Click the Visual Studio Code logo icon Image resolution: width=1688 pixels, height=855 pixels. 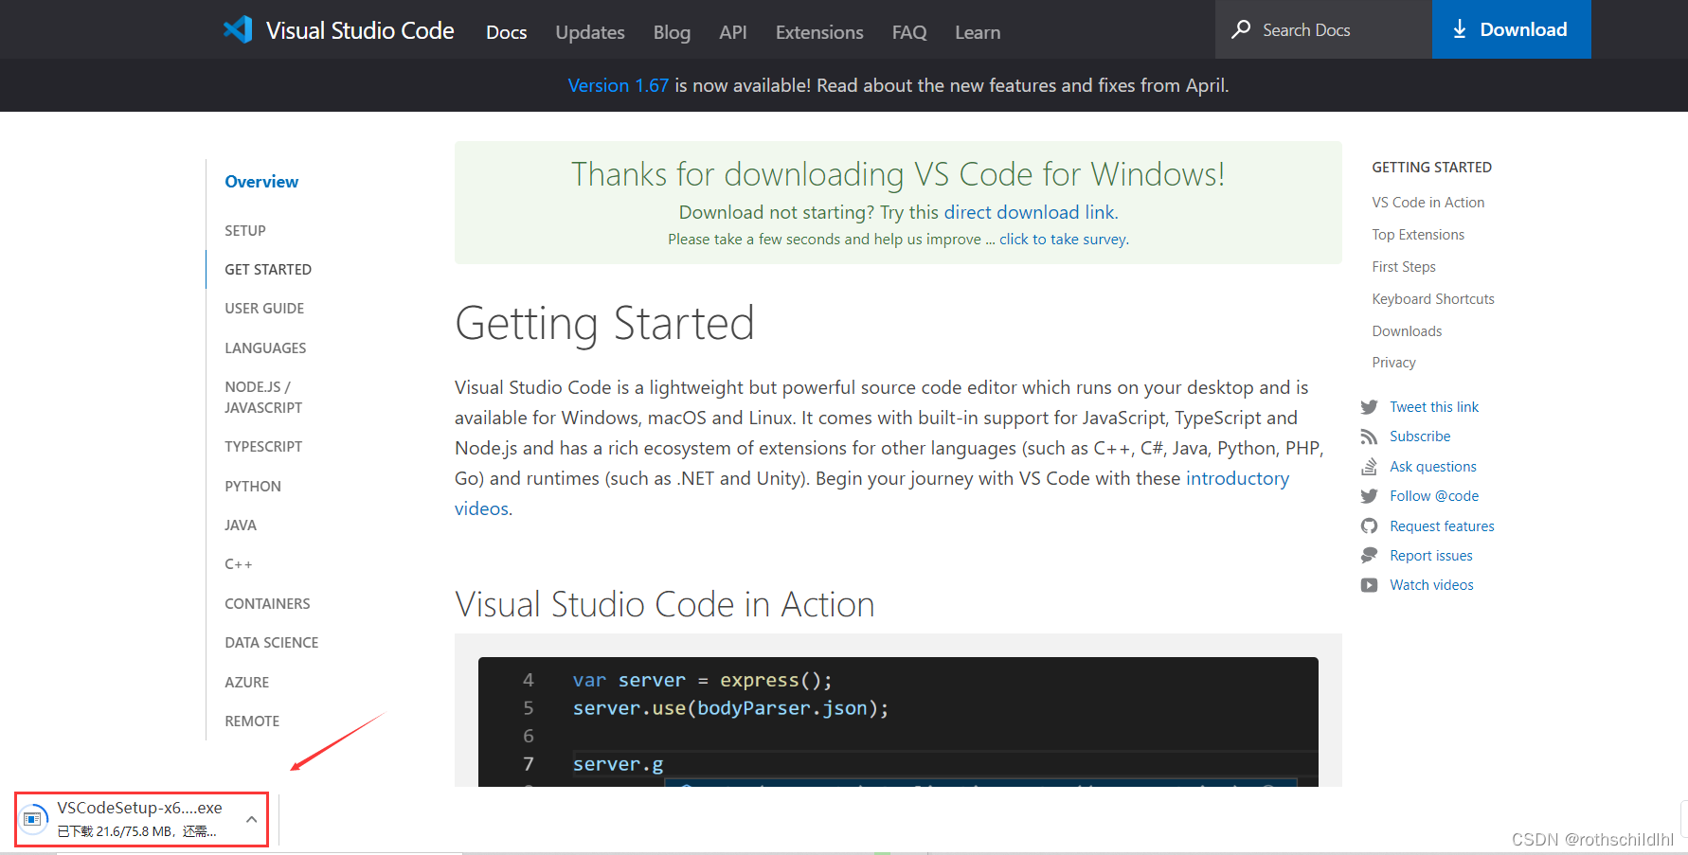pyautogui.click(x=238, y=29)
